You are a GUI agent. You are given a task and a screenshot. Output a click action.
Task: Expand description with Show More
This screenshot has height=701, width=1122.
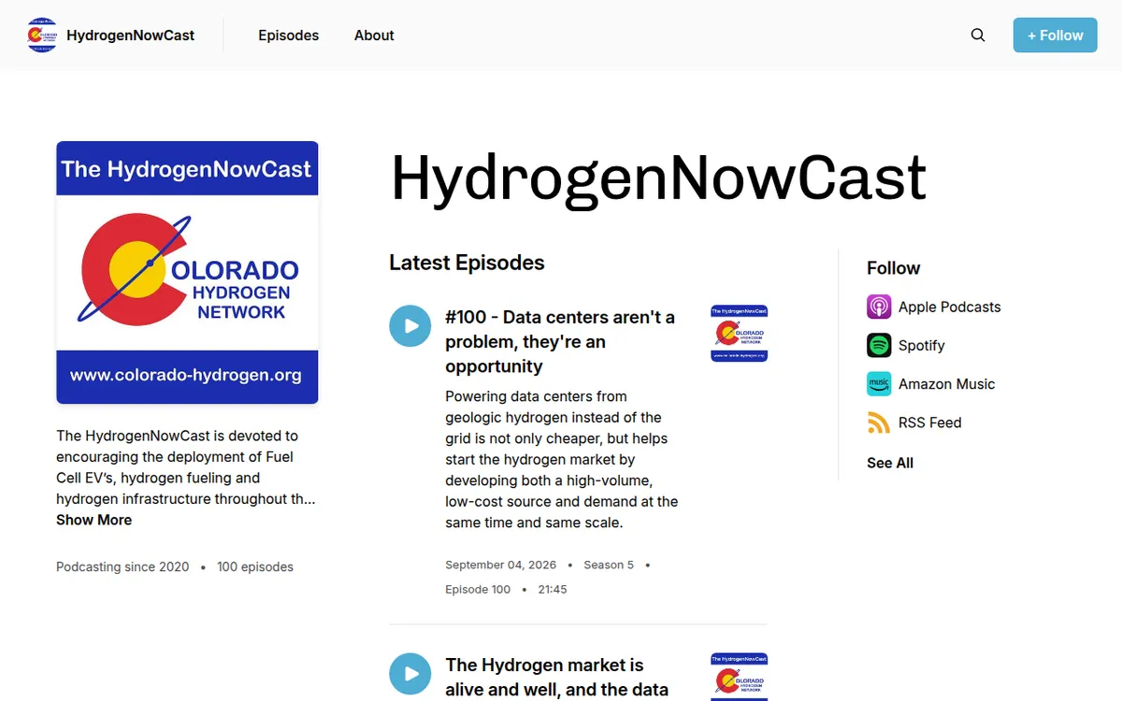[x=93, y=520]
